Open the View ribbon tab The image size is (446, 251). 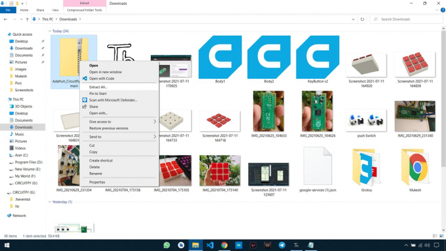pos(55,10)
